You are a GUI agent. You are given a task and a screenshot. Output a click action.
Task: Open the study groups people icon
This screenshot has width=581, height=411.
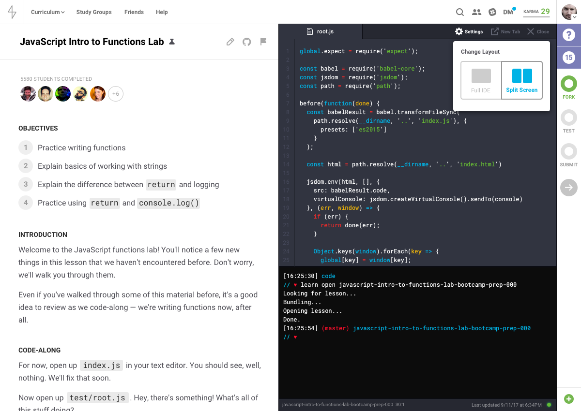[476, 12]
